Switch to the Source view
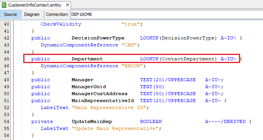Viewport: 263px width, 140px height. [10, 14]
